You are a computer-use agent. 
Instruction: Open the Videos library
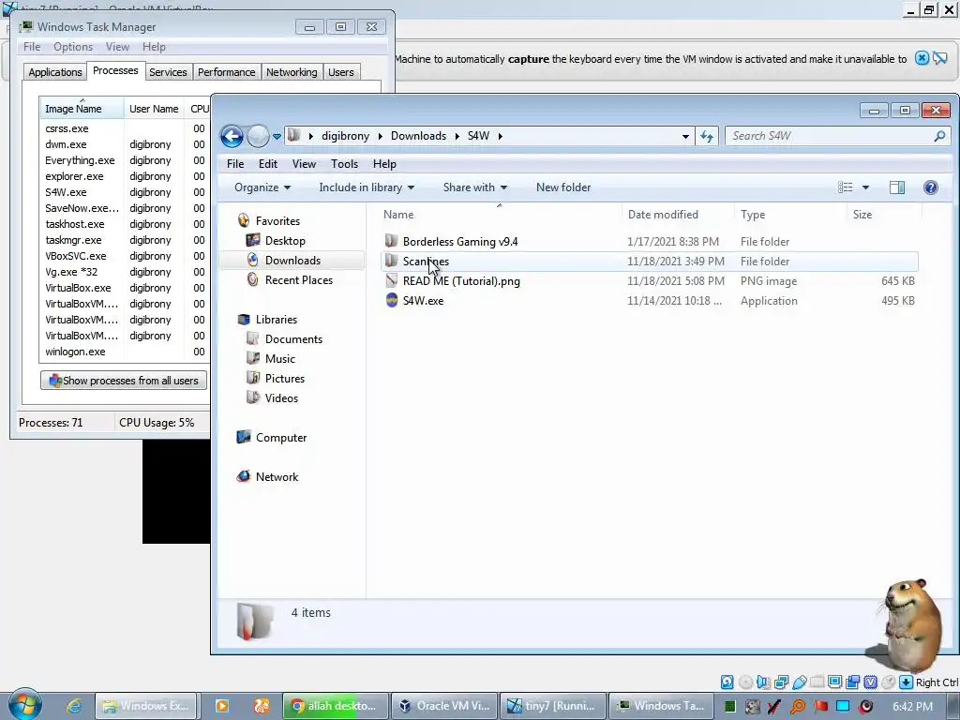click(x=281, y=397)
